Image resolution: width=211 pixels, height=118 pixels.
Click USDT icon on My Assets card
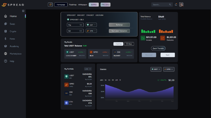tap(67, 52)
